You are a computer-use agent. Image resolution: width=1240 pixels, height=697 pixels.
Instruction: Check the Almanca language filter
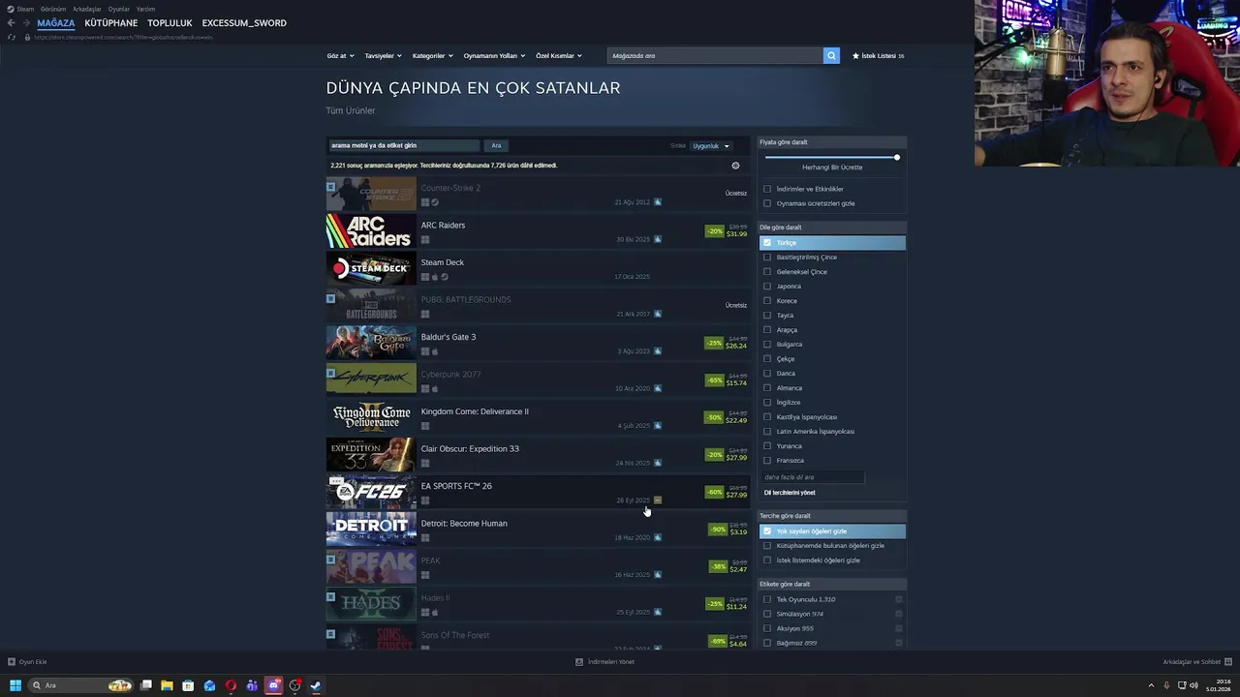[767, 387]
